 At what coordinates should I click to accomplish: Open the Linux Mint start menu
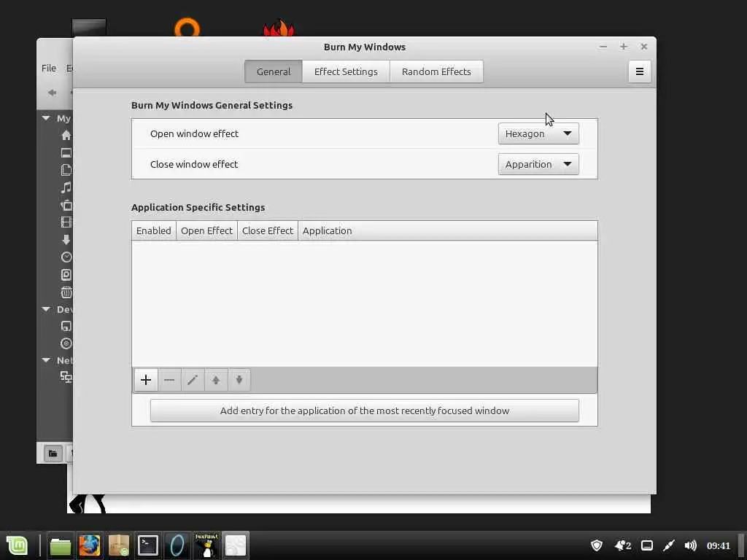pos(18,545)
